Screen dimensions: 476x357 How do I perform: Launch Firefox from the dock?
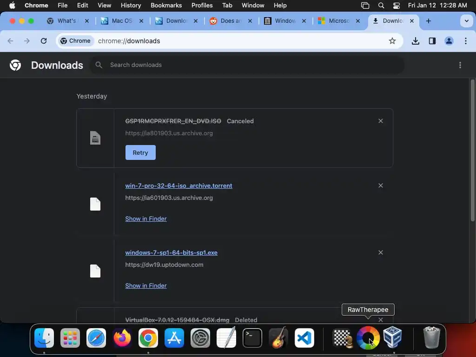click(x=122, y=338)
